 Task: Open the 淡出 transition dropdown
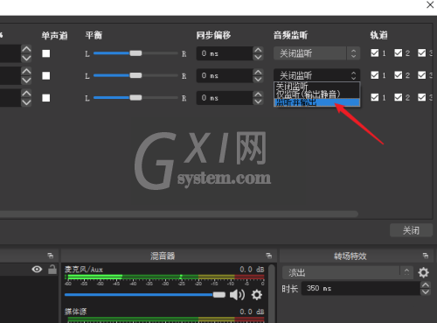coord(347,272)
